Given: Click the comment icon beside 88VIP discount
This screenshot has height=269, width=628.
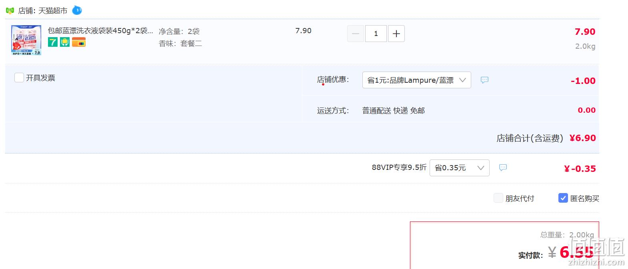Looking at the screenshot, I should point(503,167).
